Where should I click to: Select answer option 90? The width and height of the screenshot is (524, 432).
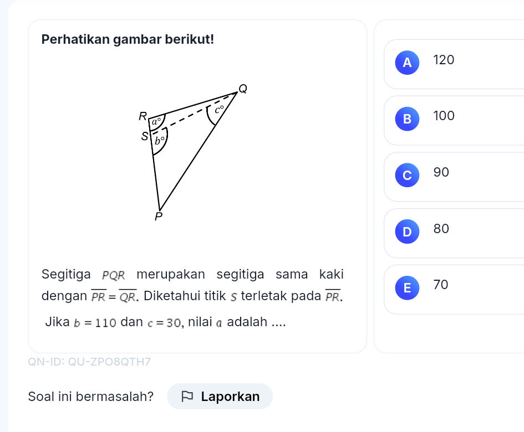pyautogui.click(x=441, y=172)
